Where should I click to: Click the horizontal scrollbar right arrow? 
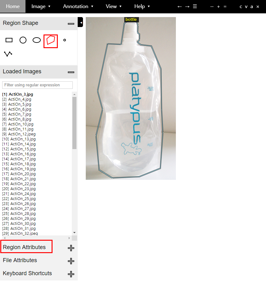(x=69, y=238)
